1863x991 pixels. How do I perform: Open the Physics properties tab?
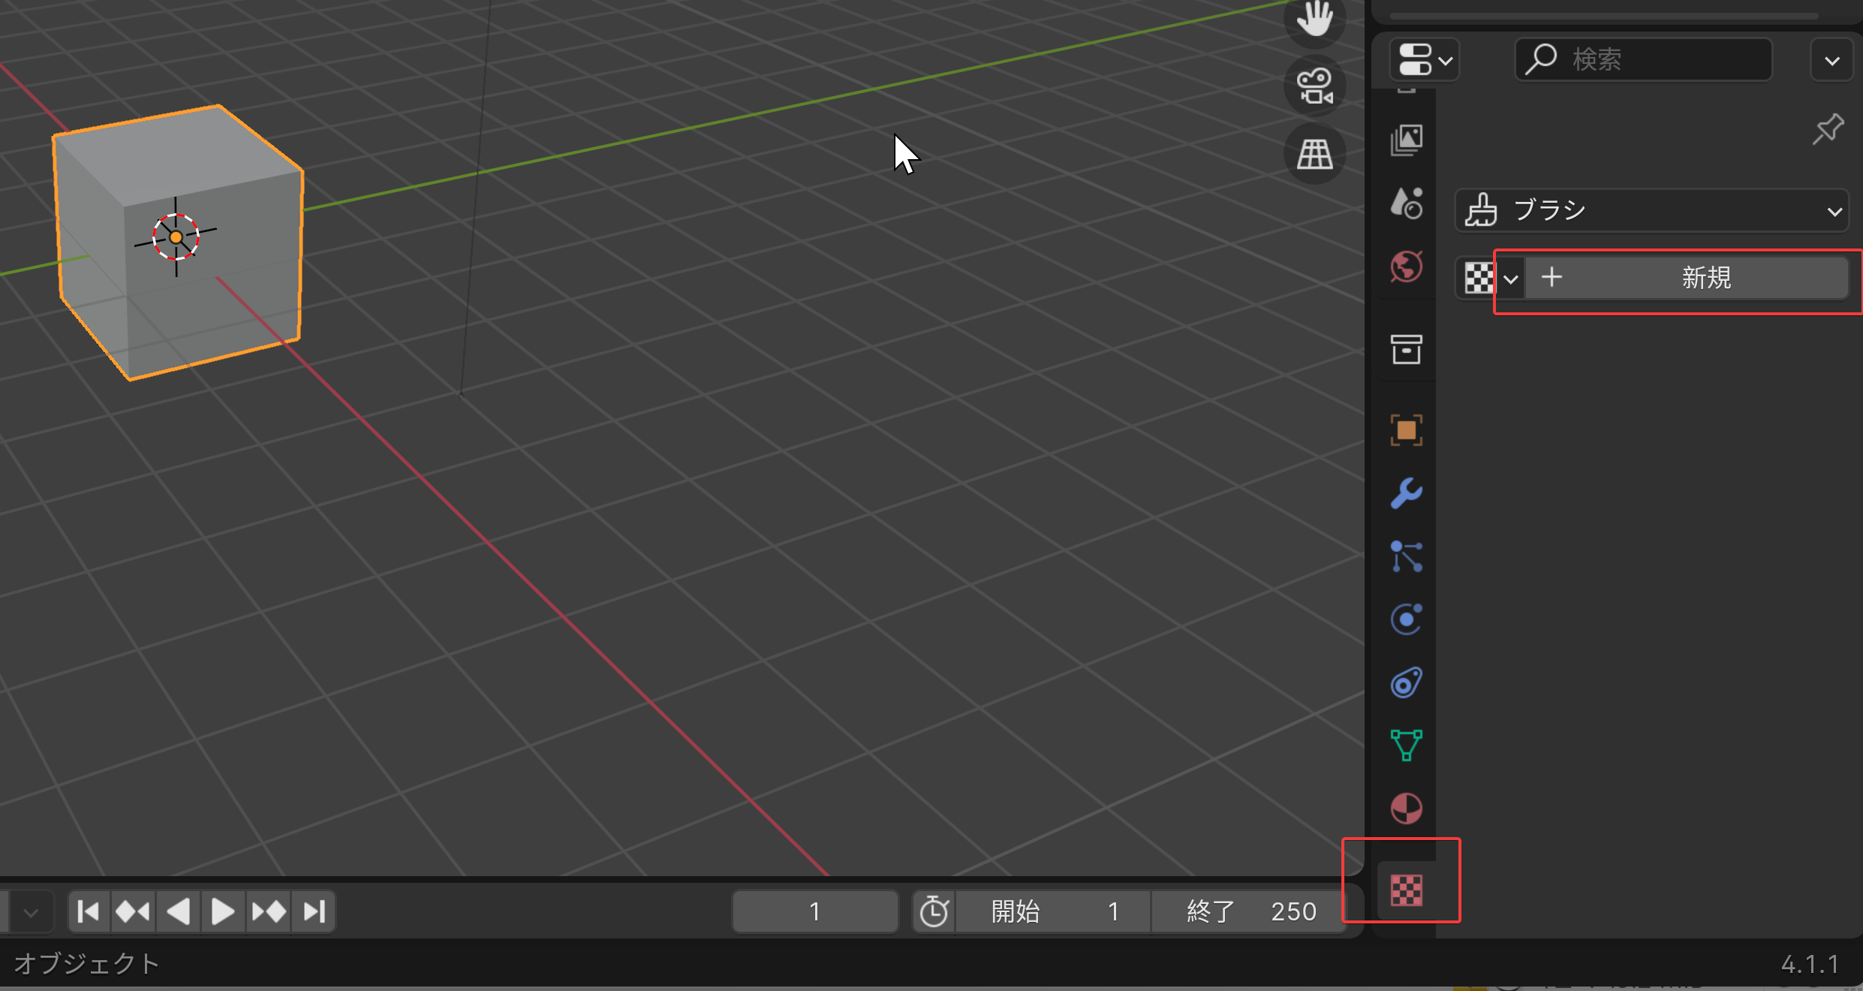click(x=1406, y=619)
